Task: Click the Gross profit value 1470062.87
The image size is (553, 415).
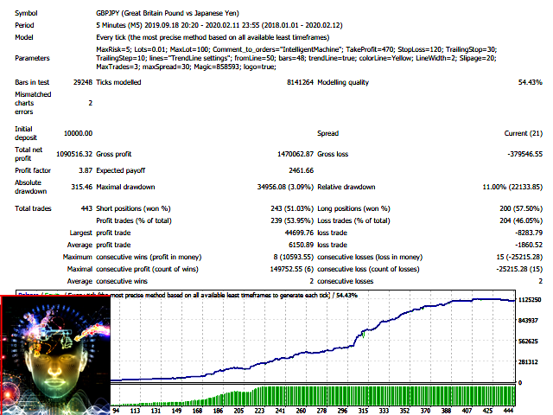Action: pos(296,154)
